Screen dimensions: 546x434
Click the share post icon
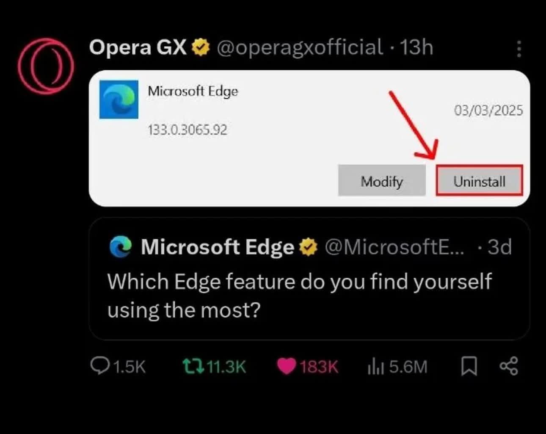(x=508, y=366)
